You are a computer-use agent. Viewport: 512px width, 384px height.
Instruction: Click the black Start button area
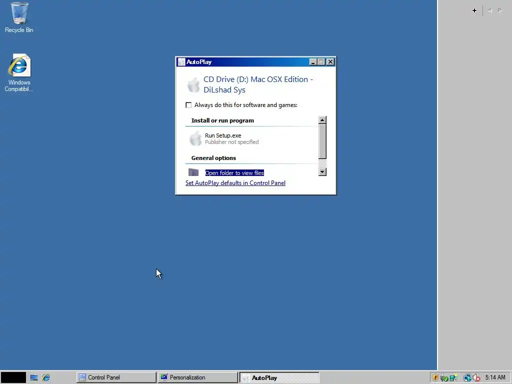pos(13,377)
